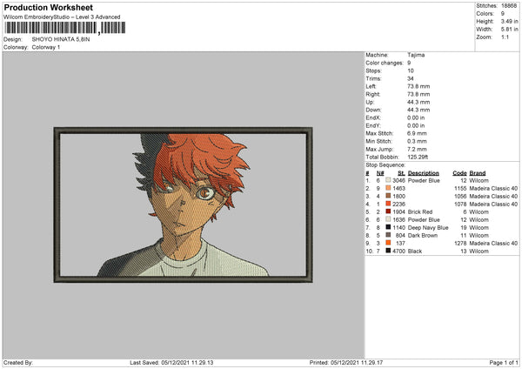
Task: Click the code '1078' in stop 4
Action: tap(460, 204)
